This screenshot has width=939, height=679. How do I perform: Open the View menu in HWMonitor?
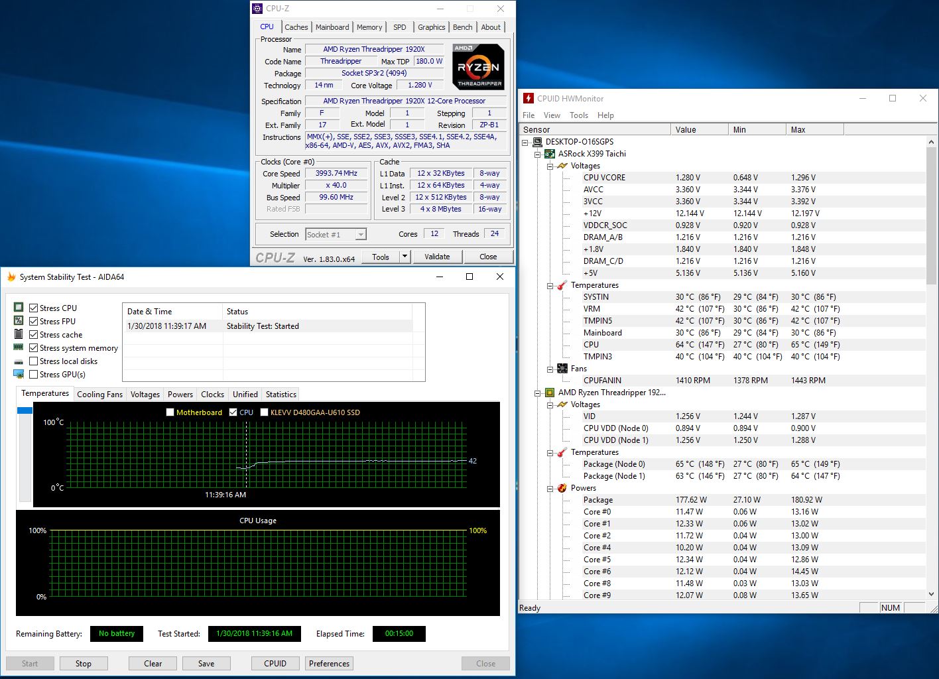(552, 115)
